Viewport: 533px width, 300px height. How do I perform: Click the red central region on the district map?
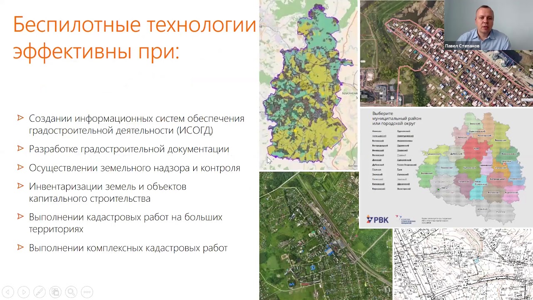click(476, 149)
